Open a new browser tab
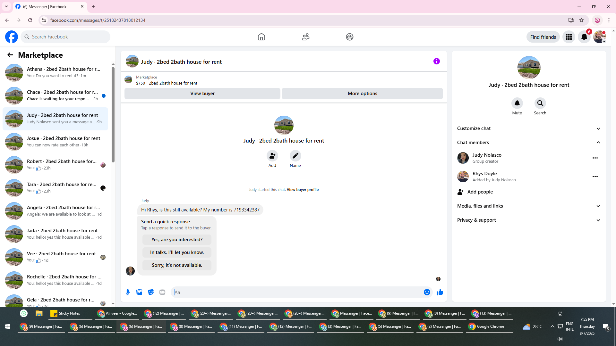Screen dimensions: 616x346 tap(94, 6)
